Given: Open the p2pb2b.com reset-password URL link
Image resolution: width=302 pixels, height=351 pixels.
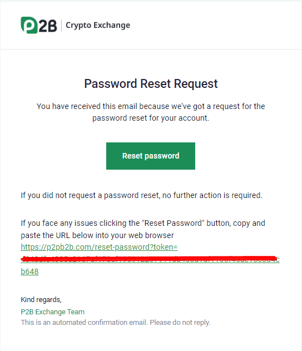Looking at the screenshot, I should pos(99,247).
